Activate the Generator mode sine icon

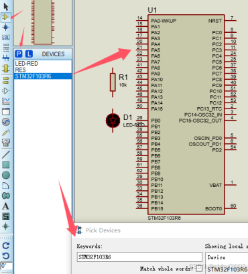6,122
